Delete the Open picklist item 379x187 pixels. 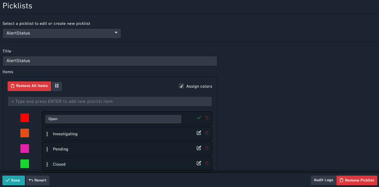(207, 118)
